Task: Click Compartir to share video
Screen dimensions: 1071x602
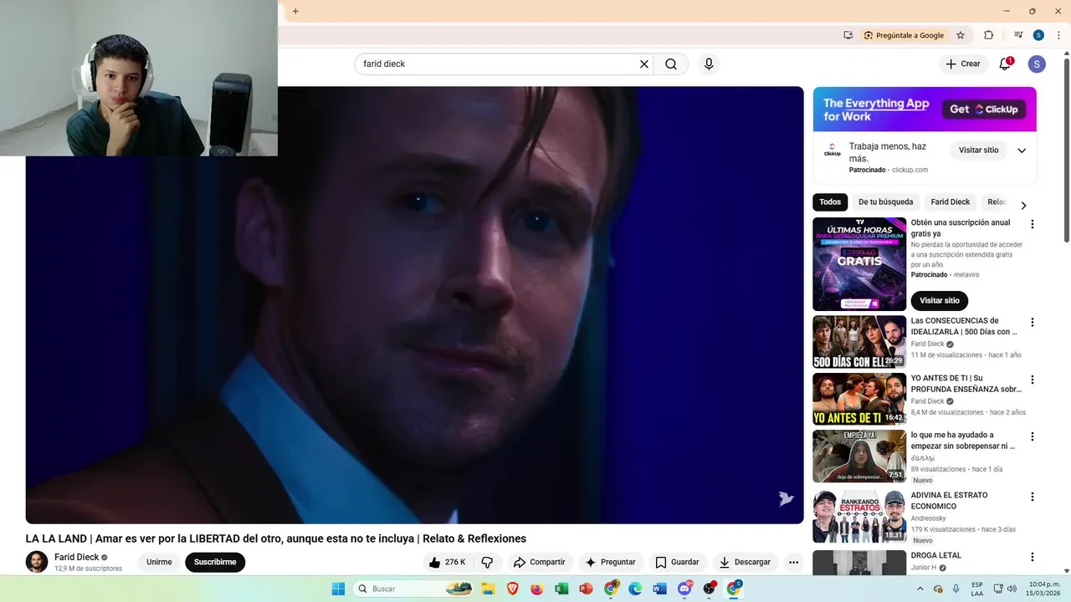Action: coord(540,563)
